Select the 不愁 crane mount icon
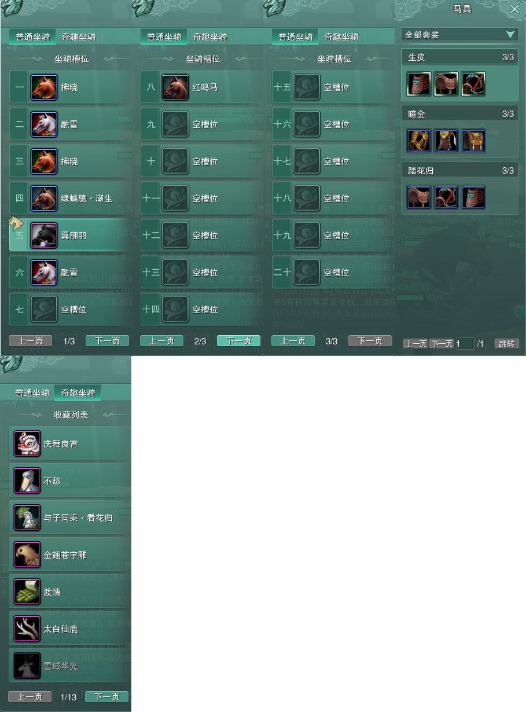This screenshot has width=526, height=712. (x=27, y=481)
